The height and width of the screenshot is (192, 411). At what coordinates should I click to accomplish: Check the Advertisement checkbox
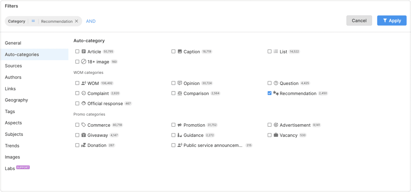tap(270, 125)
